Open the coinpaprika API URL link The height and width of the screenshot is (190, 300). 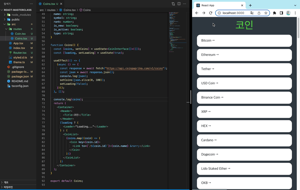(135, 68)
